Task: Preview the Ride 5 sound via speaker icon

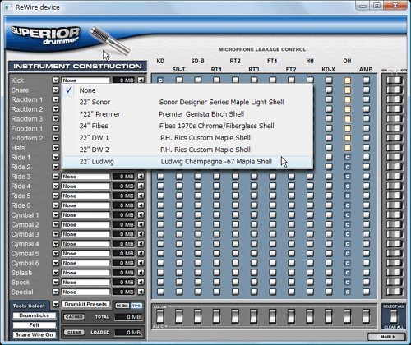Action: pyautogui.click(x=141, y=195)
